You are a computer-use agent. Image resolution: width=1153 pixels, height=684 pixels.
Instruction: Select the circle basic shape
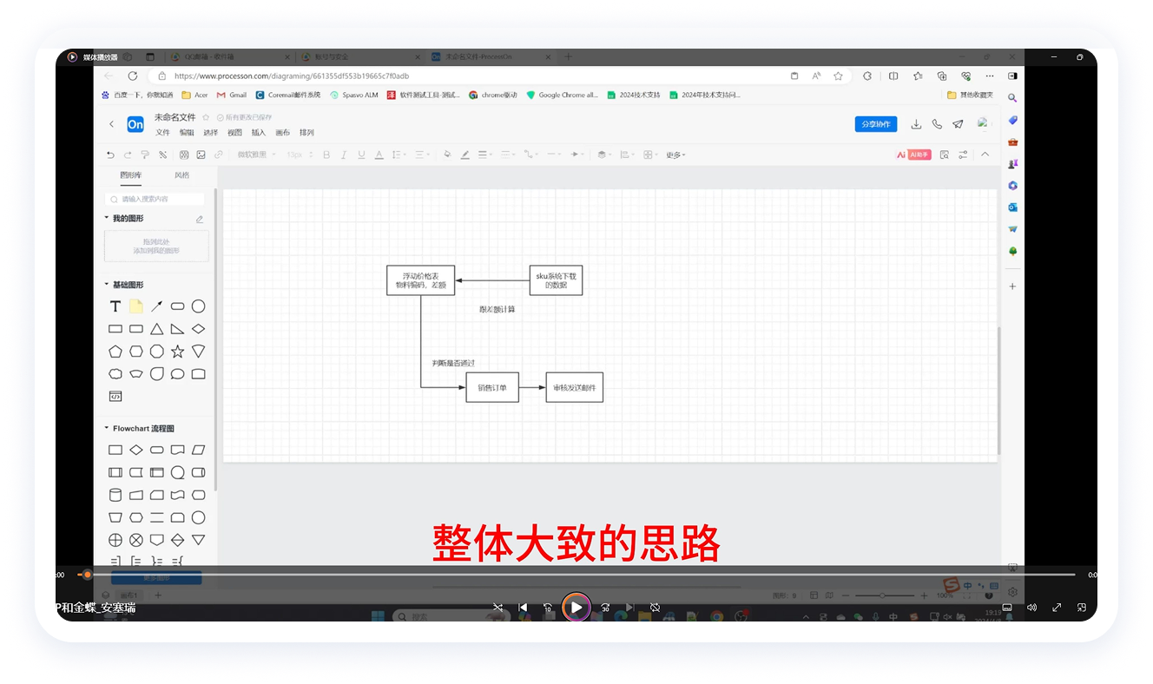pos(198,306)
